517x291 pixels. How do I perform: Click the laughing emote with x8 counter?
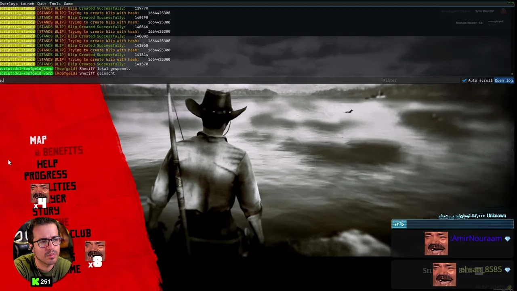[95, 251]
